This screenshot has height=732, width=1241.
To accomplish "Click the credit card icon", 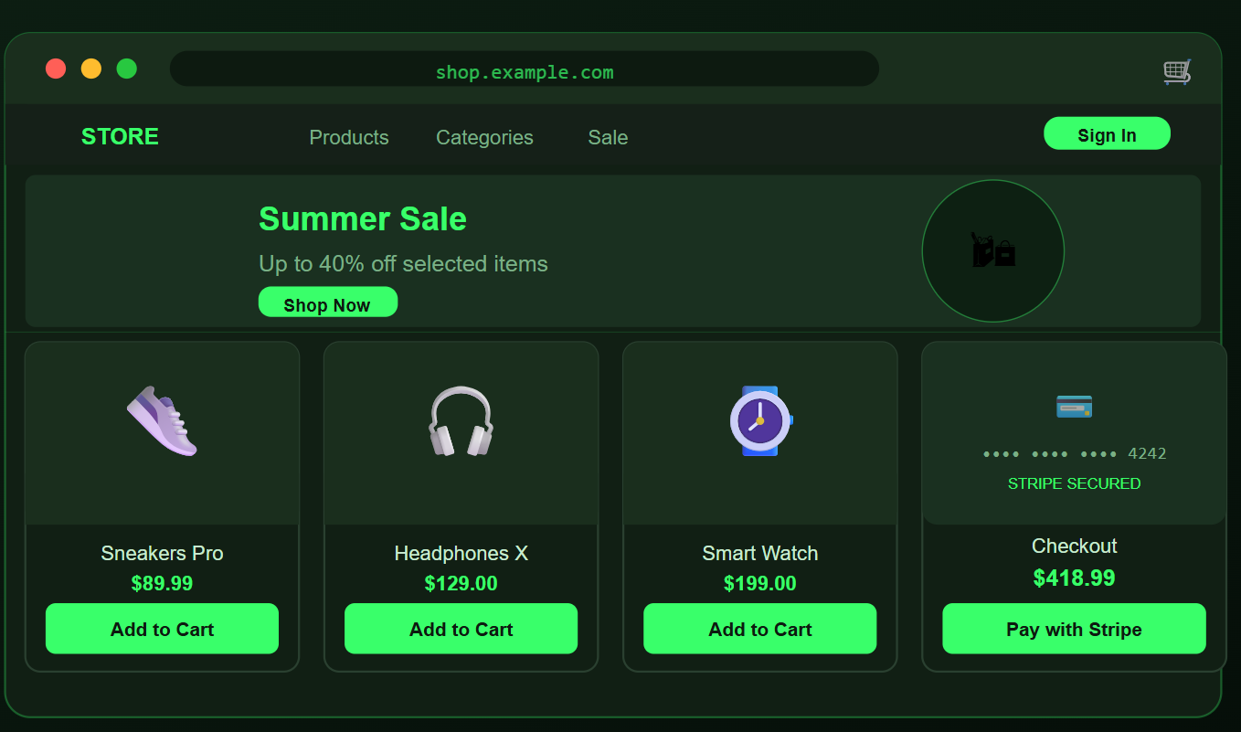I will (x=1074, y=407).
